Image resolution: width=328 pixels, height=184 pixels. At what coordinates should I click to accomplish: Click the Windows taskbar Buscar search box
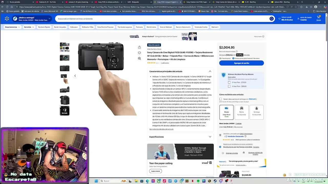click(113, 181)
